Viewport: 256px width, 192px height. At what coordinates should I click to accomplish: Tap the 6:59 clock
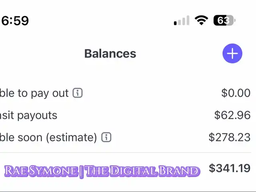click(15, 20)
